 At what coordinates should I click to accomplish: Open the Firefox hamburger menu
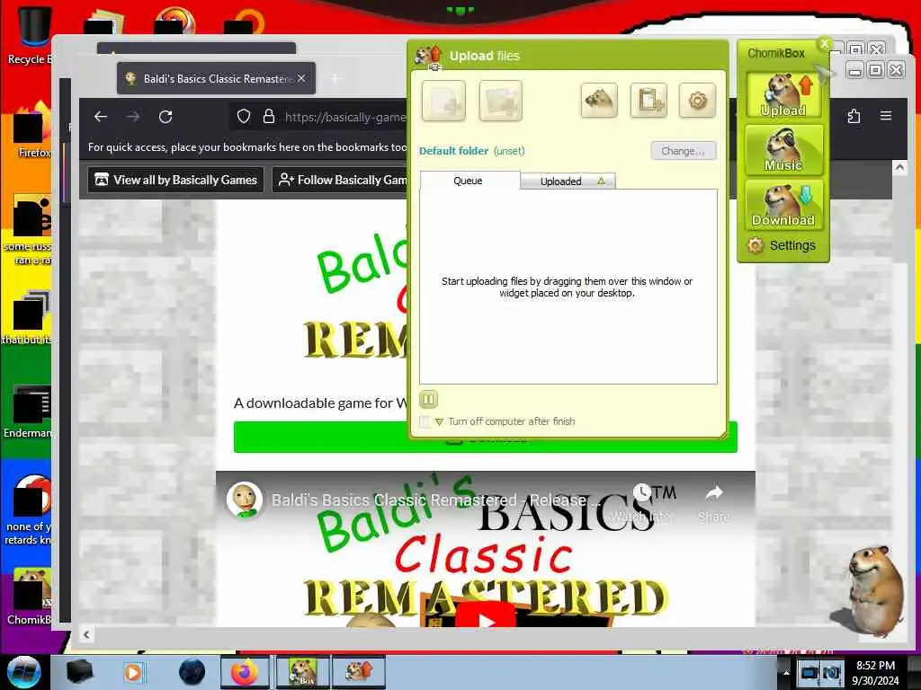[886, 116]
